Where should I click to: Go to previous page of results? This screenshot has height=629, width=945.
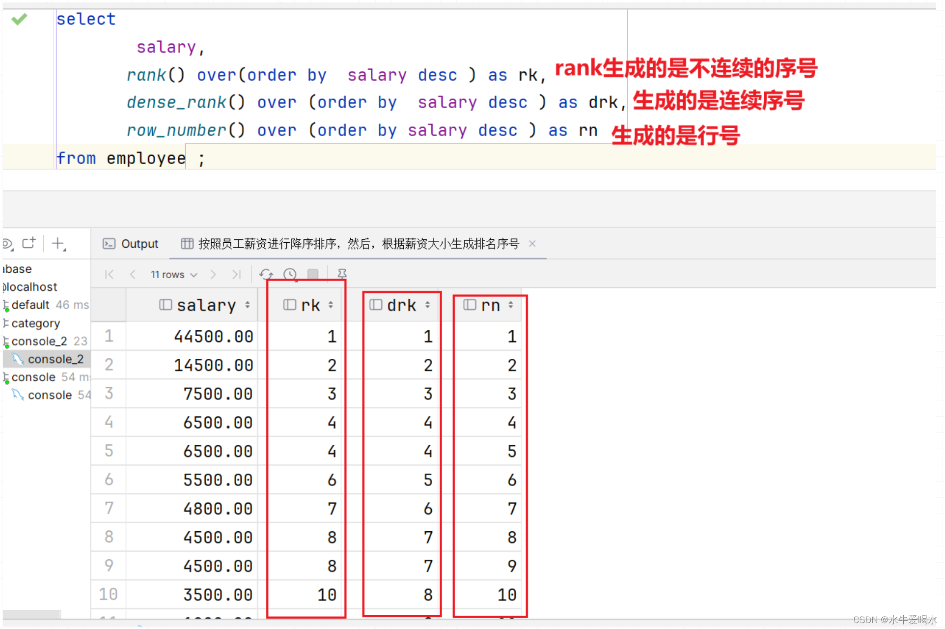(133, 274)
